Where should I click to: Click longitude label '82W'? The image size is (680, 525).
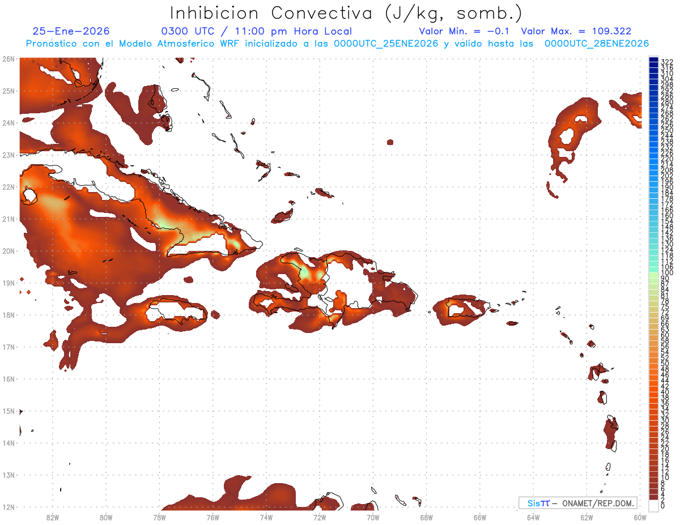[x=53, y=517]
